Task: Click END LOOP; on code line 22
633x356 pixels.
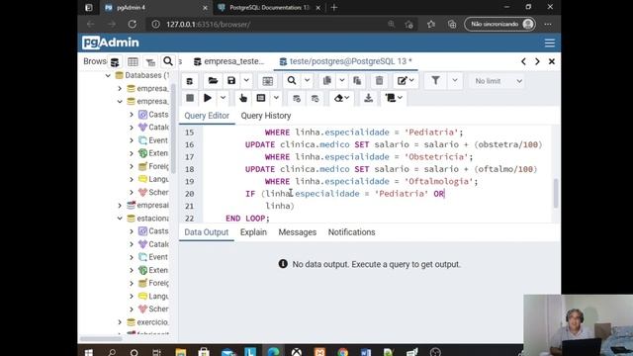Action: pyautogui.click(x=247, y=219)
